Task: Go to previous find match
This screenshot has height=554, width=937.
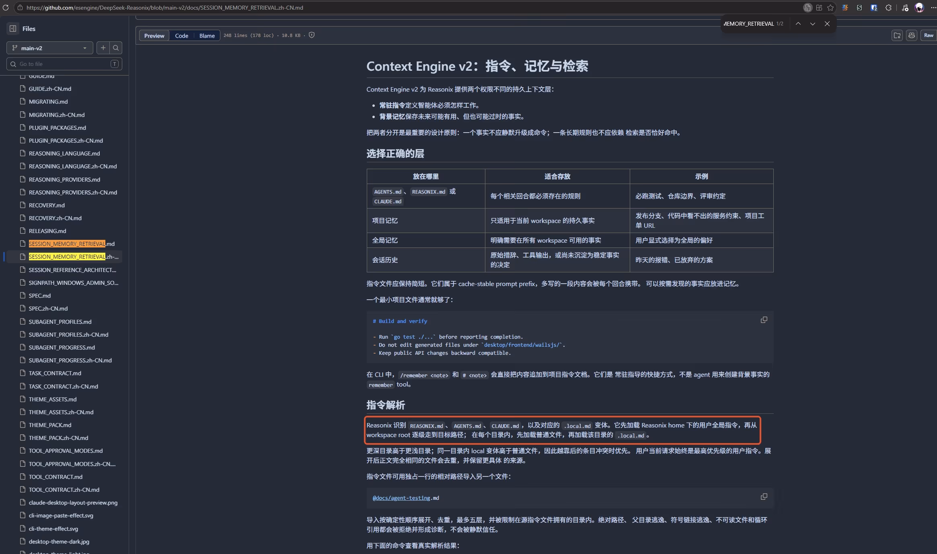Action: click(798, 24)
